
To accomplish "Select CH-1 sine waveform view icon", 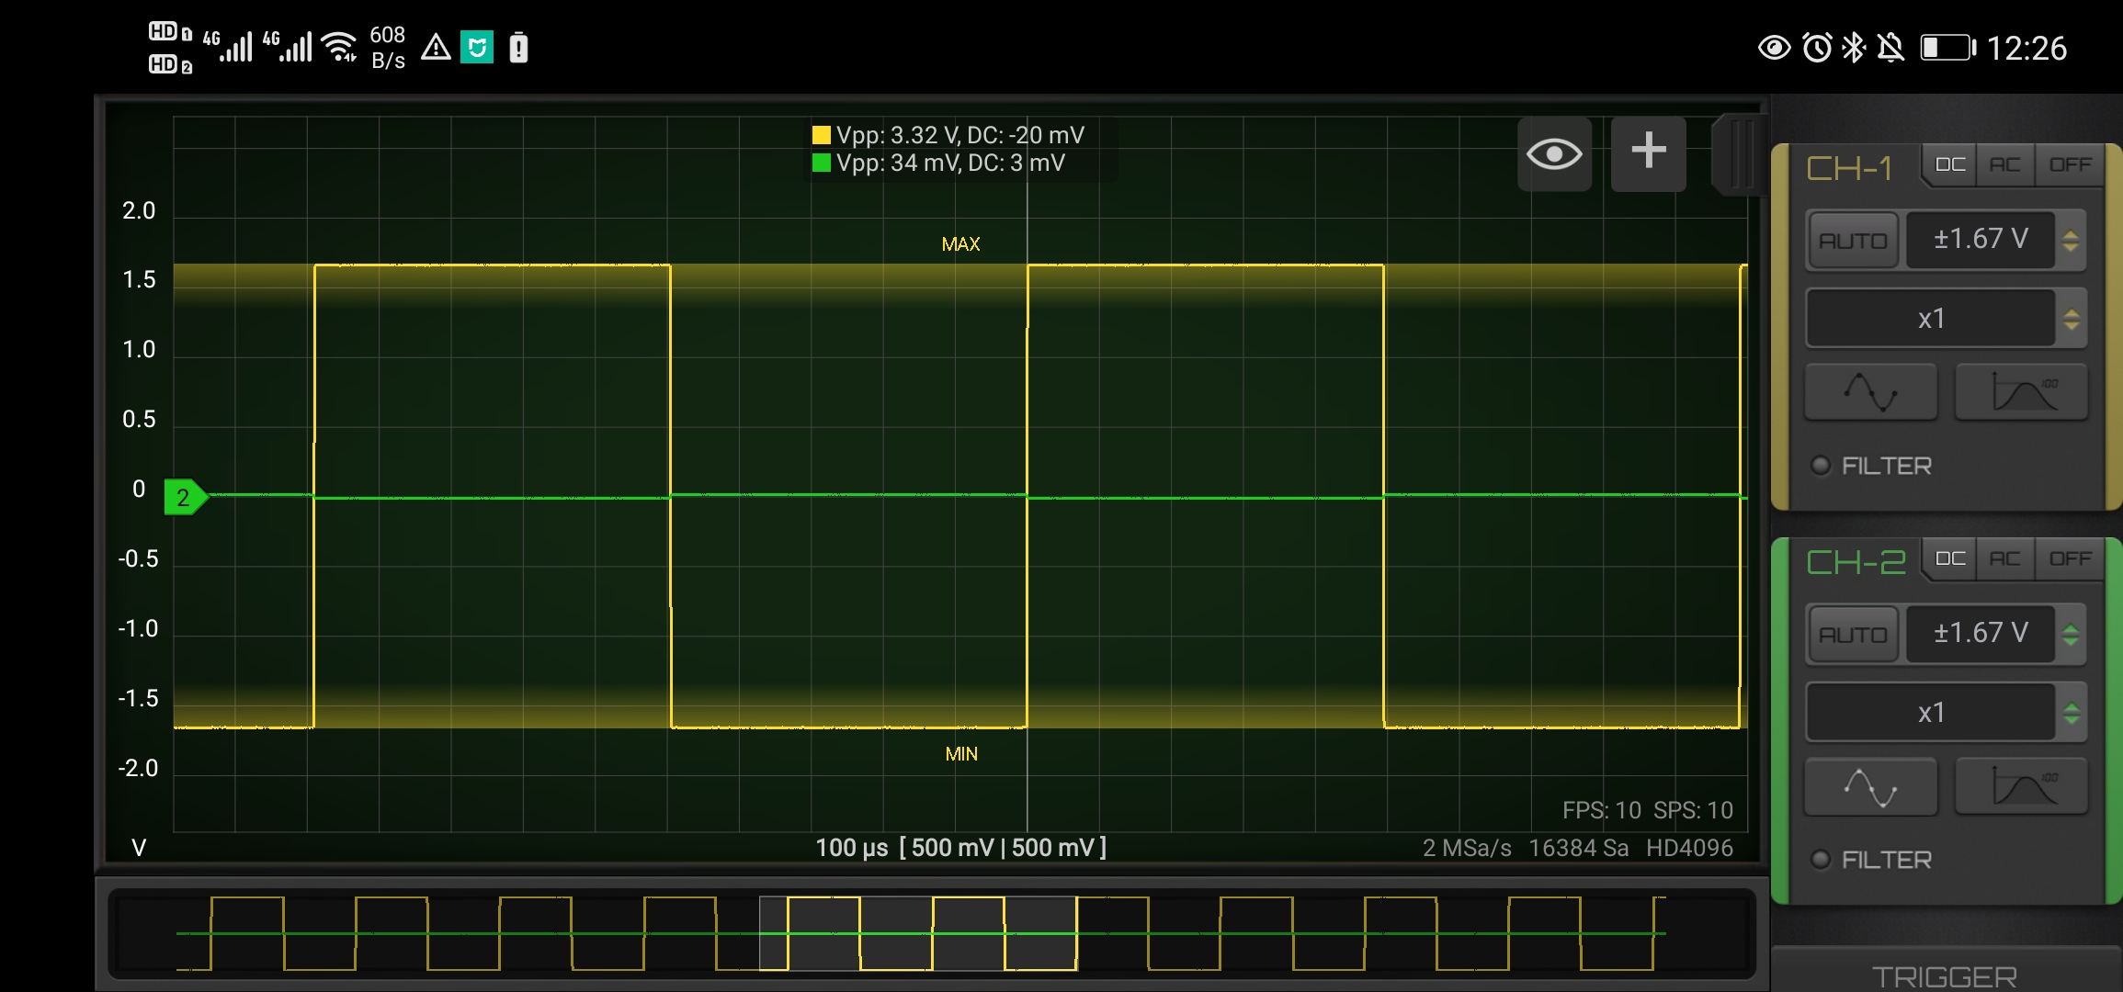I will tap(1871, 392).
